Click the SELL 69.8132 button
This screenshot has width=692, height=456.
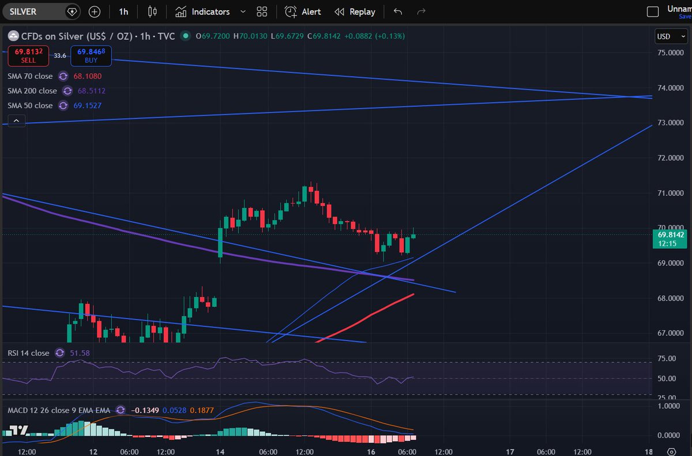point(28,56)
